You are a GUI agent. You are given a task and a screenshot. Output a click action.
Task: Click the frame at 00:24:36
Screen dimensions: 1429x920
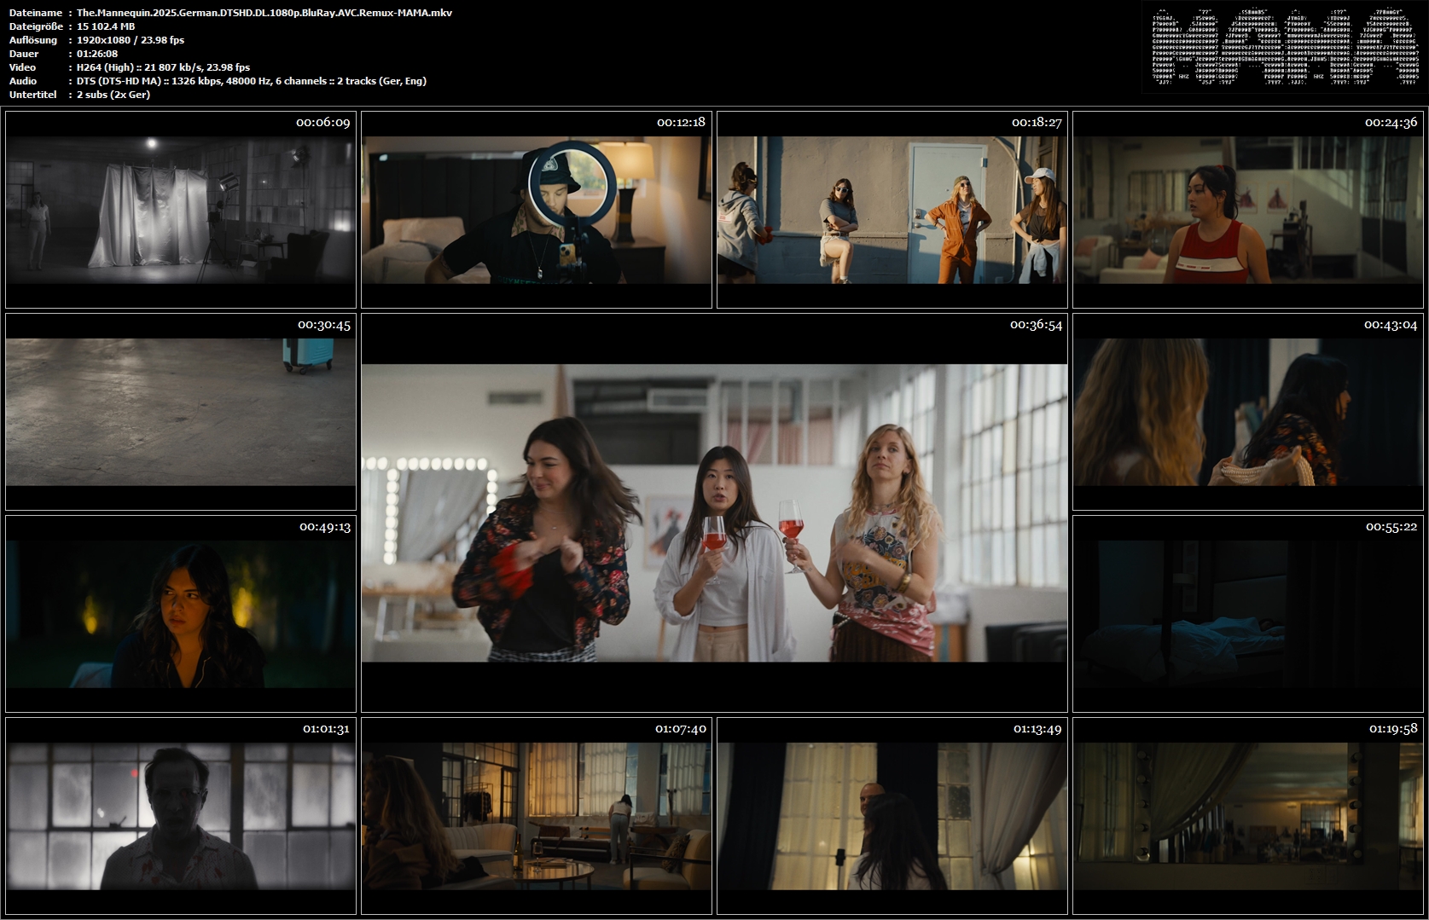point(1248,210)
